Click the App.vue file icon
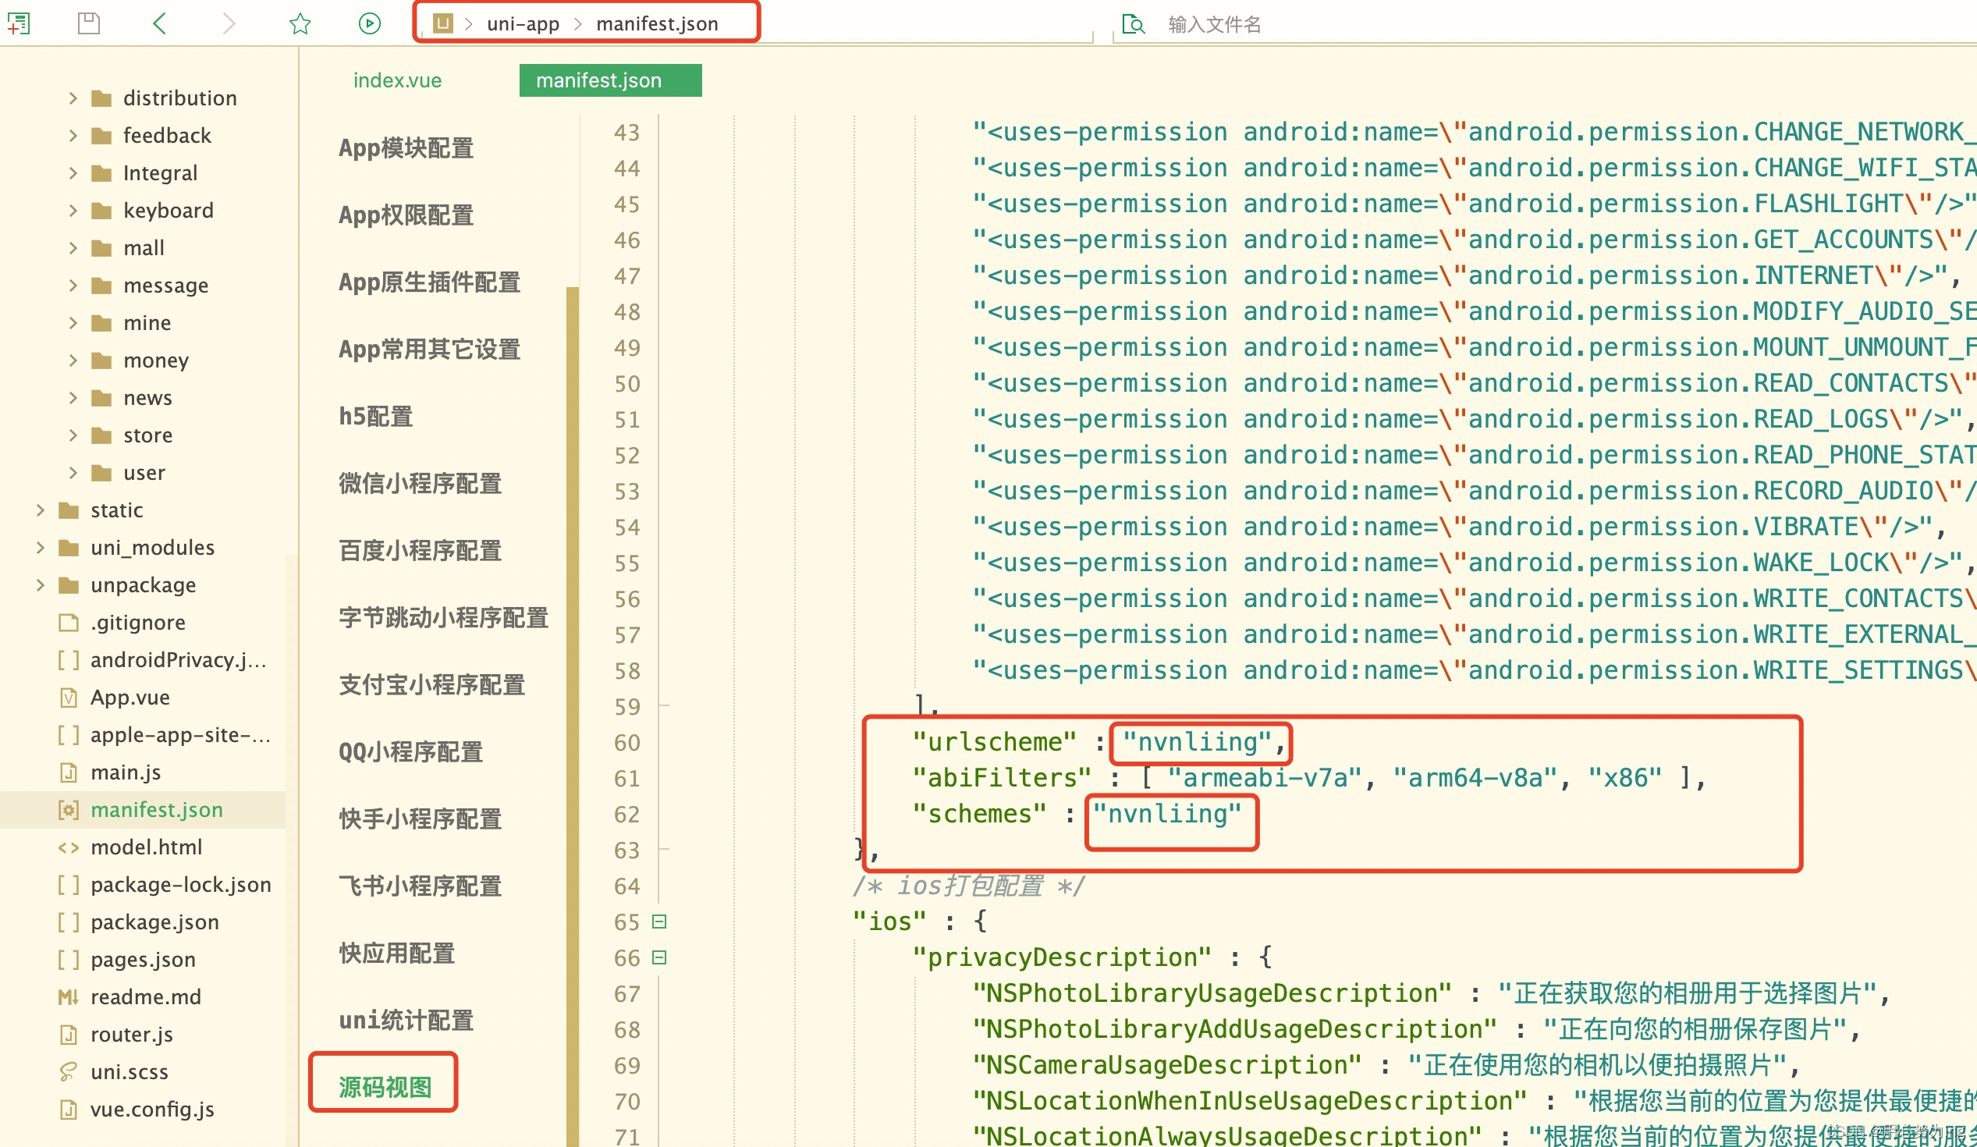 pos(68,698)
